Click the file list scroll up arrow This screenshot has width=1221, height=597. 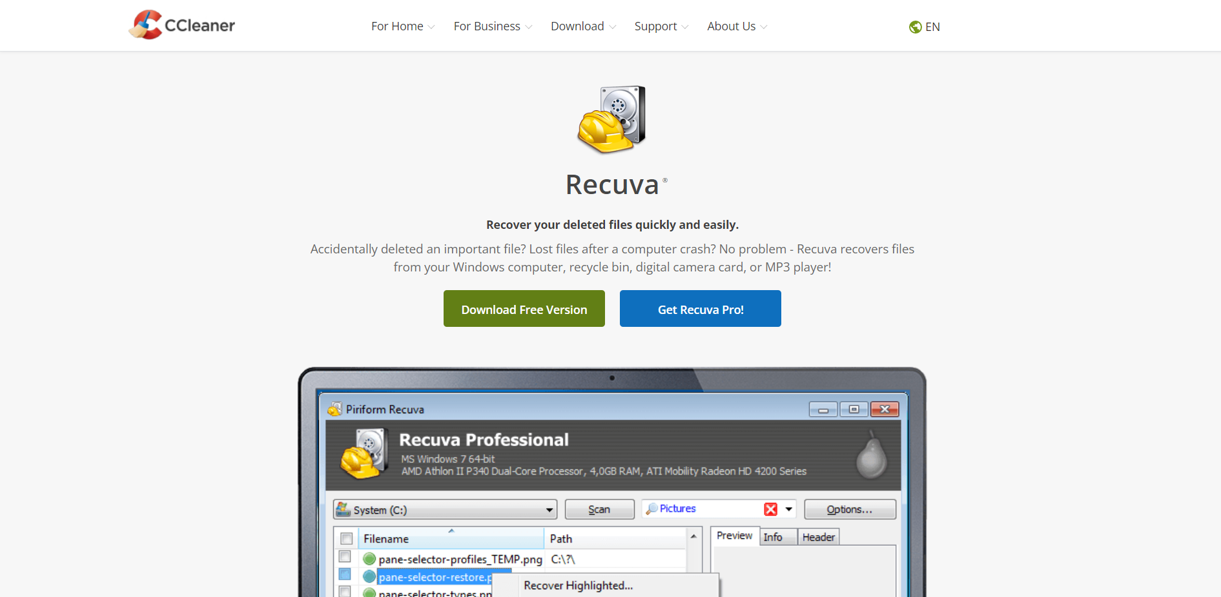tap(693, 536)
